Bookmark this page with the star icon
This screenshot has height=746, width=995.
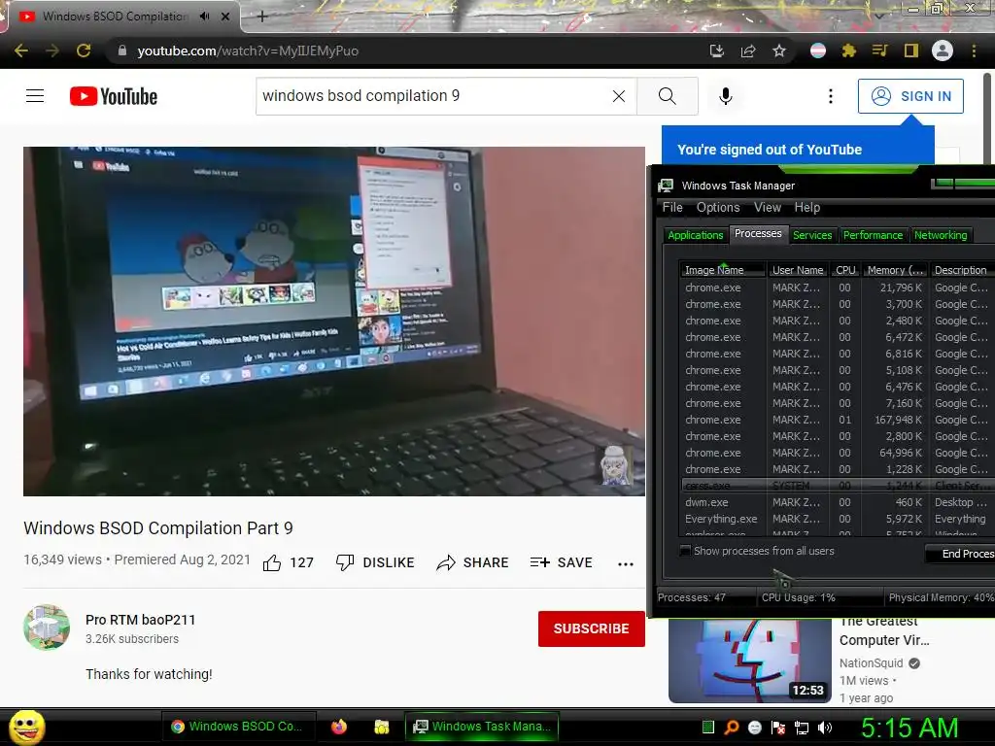779,51
